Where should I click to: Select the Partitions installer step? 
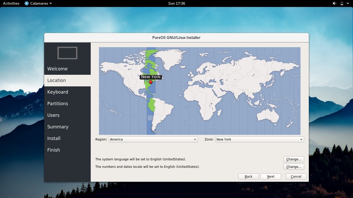point(58,103)
